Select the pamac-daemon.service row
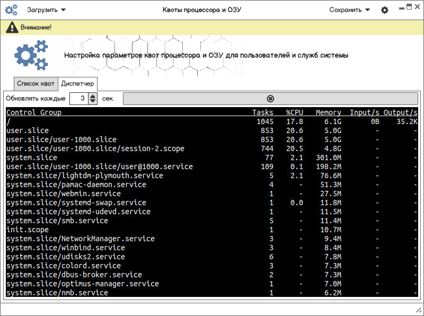424x316 pixels. click(x=211, y=185)
